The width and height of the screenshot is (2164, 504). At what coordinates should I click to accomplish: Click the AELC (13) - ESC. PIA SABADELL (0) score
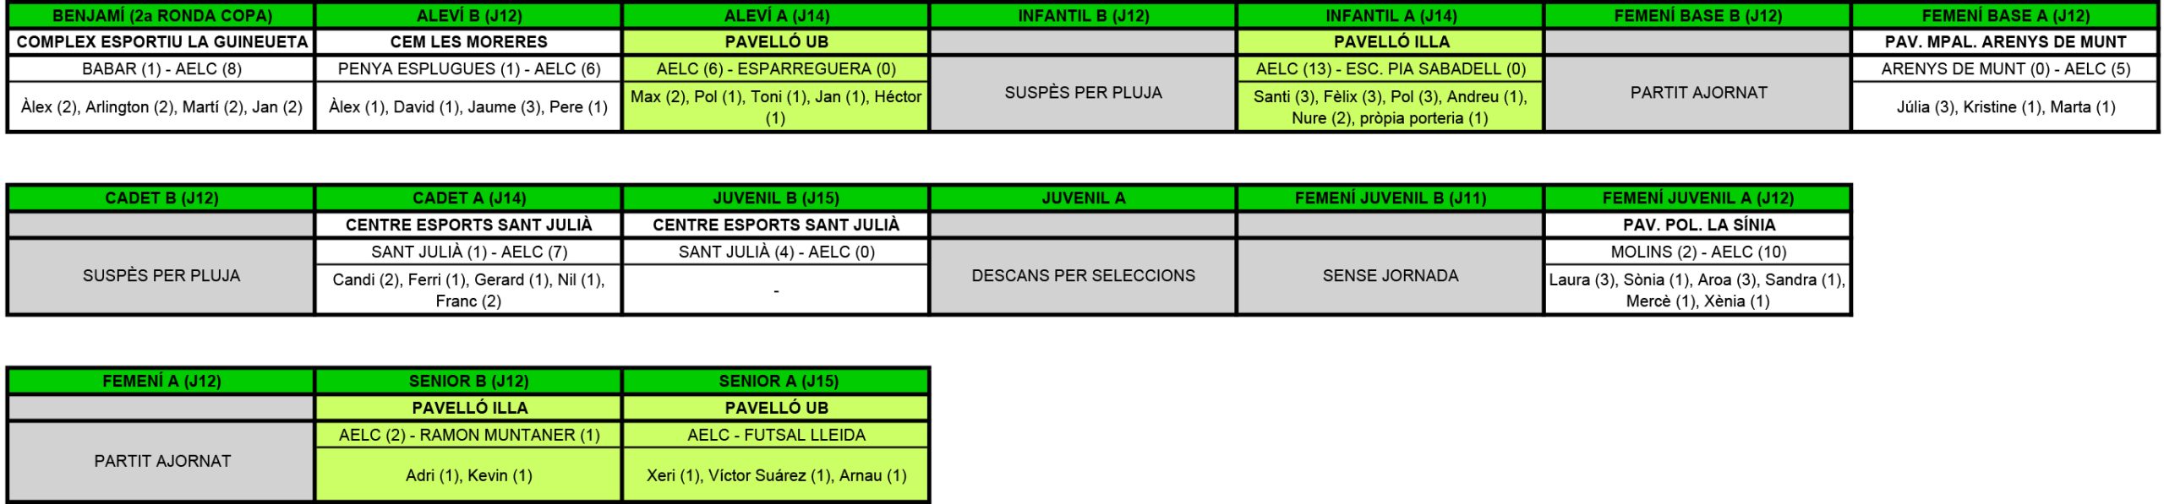pos(1391,69)
